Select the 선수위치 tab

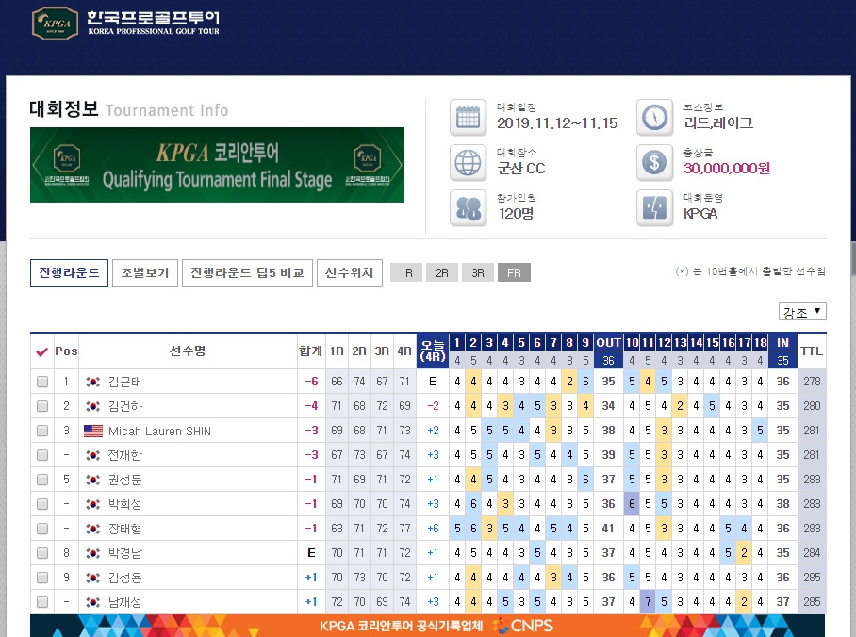click(350, 273)
